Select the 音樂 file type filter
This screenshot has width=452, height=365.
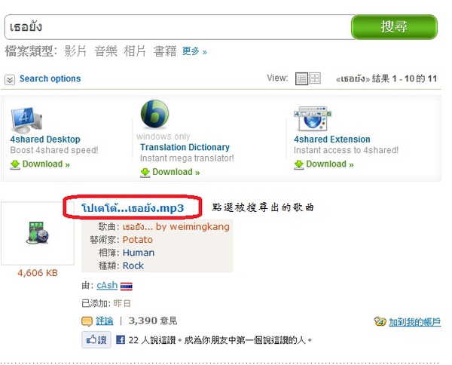(105, 51)
